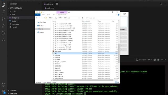
Task: Go back in File Explorer
Action: 37,18
